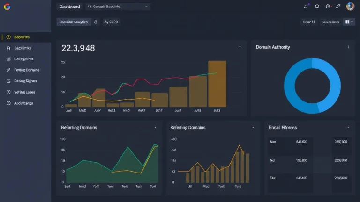This screenshot has height=202, width=360.
Task: Toggle the grid view layout switcher
Action: pos(349,22)
